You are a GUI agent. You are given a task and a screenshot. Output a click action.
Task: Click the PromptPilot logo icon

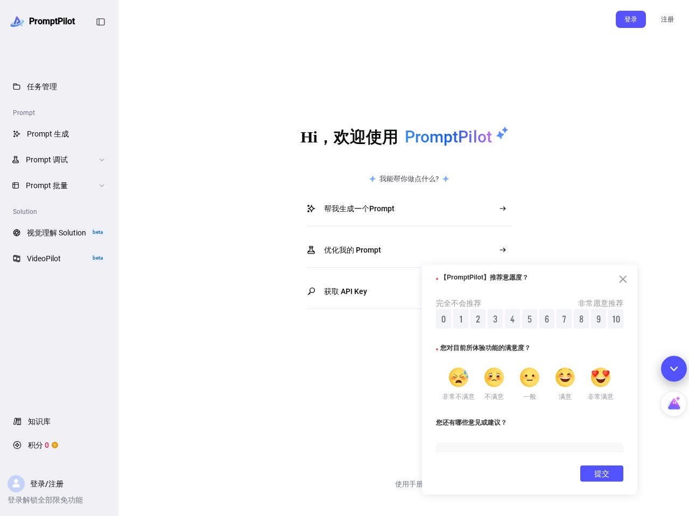pyautogui.click(x=17, y=21)
